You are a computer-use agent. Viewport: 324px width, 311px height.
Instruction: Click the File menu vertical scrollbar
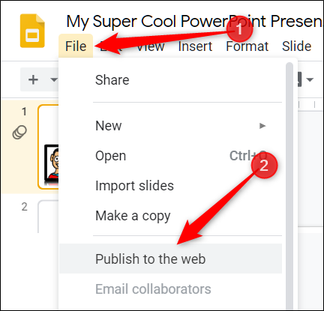(289, 186)
